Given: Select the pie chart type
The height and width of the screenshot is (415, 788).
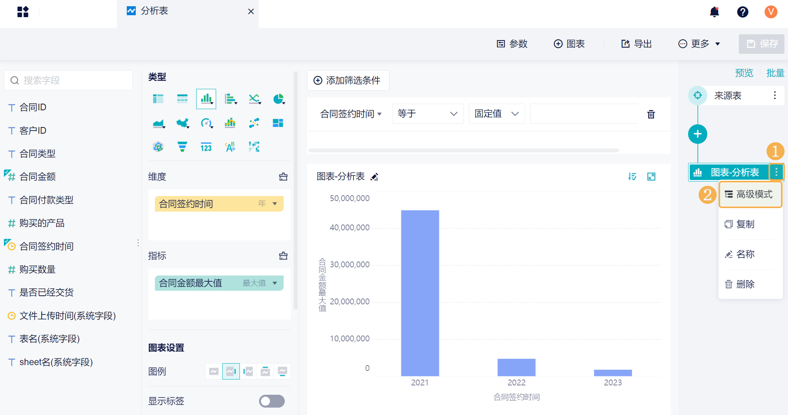Looking at the screenshot, I should click(x=279, y=99).
